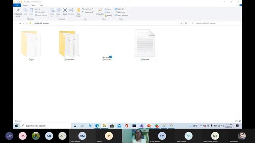The width and height of the screenshot is (255, 143).
Task: Open the Windows Start menu
Action: pos(16,126)
